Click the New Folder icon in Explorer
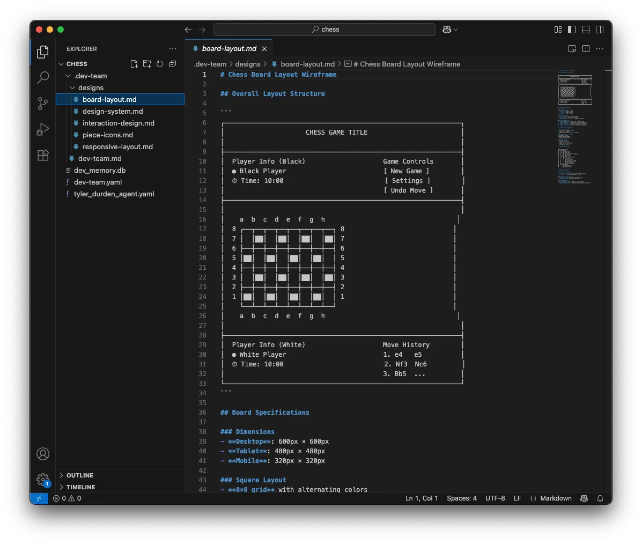642x544 pixels. tap(147, 64)
